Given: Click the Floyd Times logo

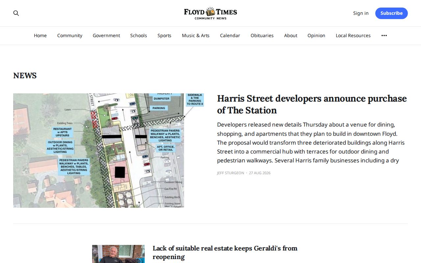Looking at the screenshot, I should tap(210, 13).
